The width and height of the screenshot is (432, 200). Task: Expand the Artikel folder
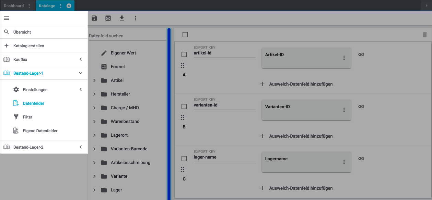pos(94,80)
